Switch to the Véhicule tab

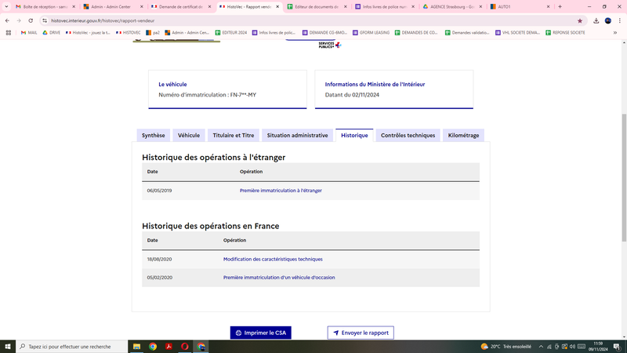[189, 135]
